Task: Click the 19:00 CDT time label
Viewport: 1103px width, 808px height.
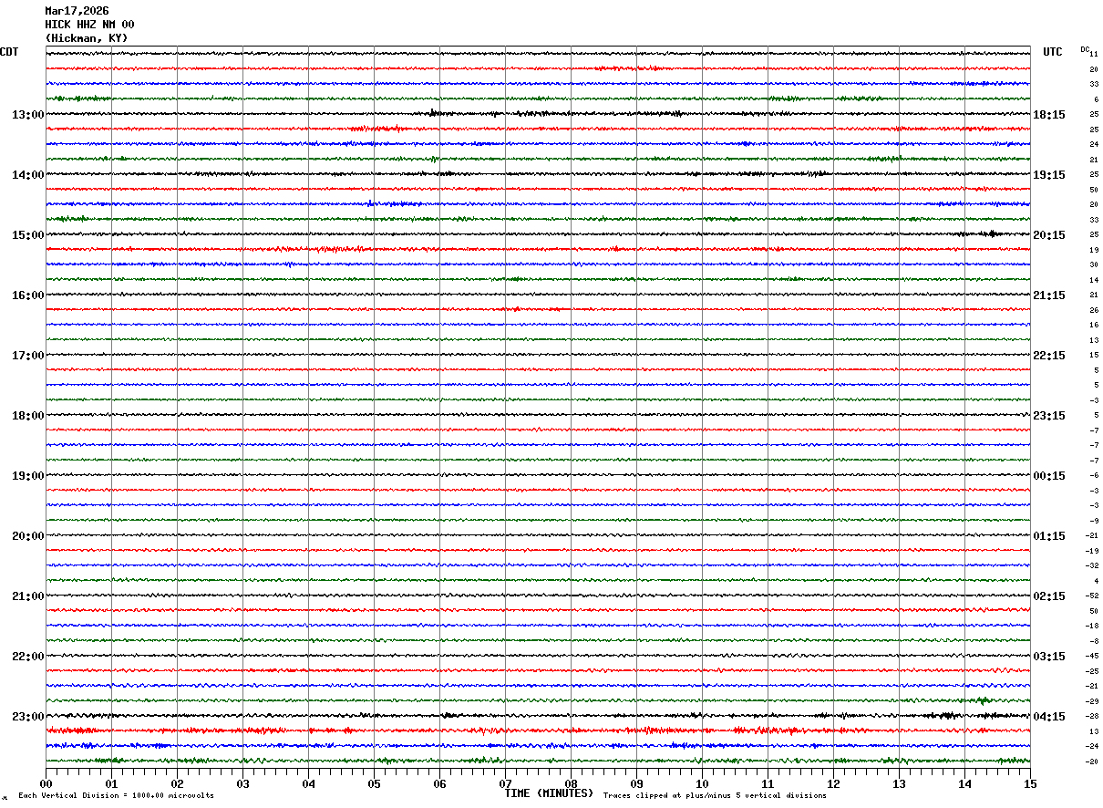Action: (x=27, y=476)
